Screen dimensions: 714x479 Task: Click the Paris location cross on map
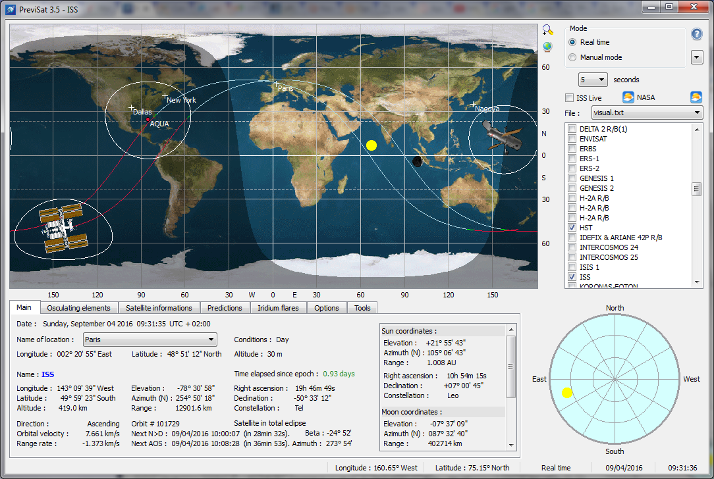[275, 84]
